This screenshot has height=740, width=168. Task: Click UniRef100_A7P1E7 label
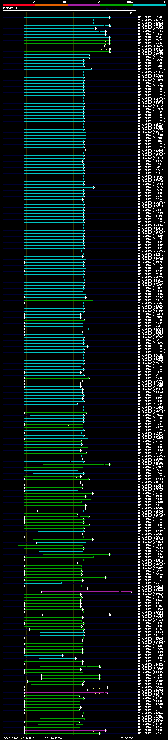point(151,716)
